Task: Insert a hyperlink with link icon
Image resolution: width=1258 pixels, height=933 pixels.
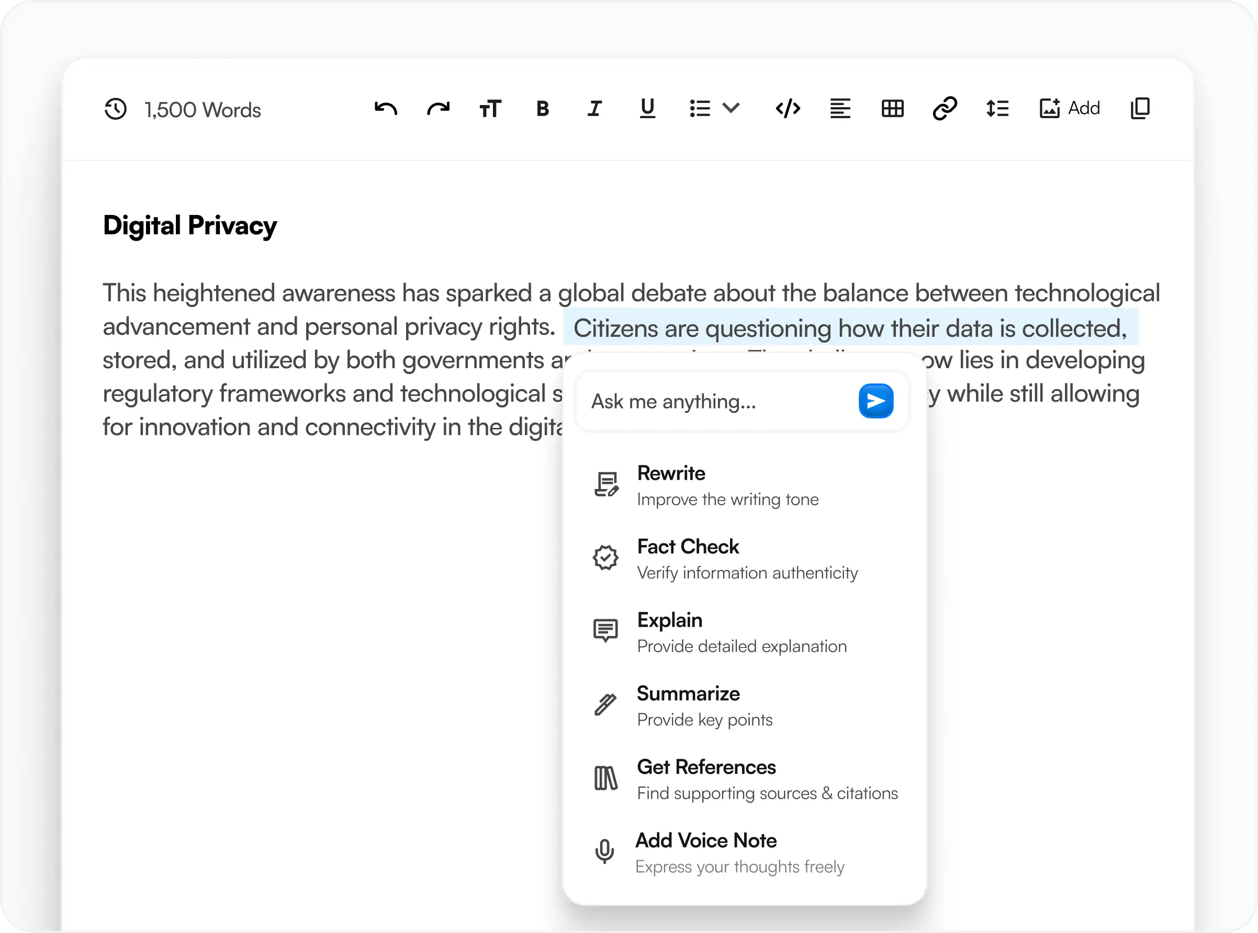Action: pos(945,108)
